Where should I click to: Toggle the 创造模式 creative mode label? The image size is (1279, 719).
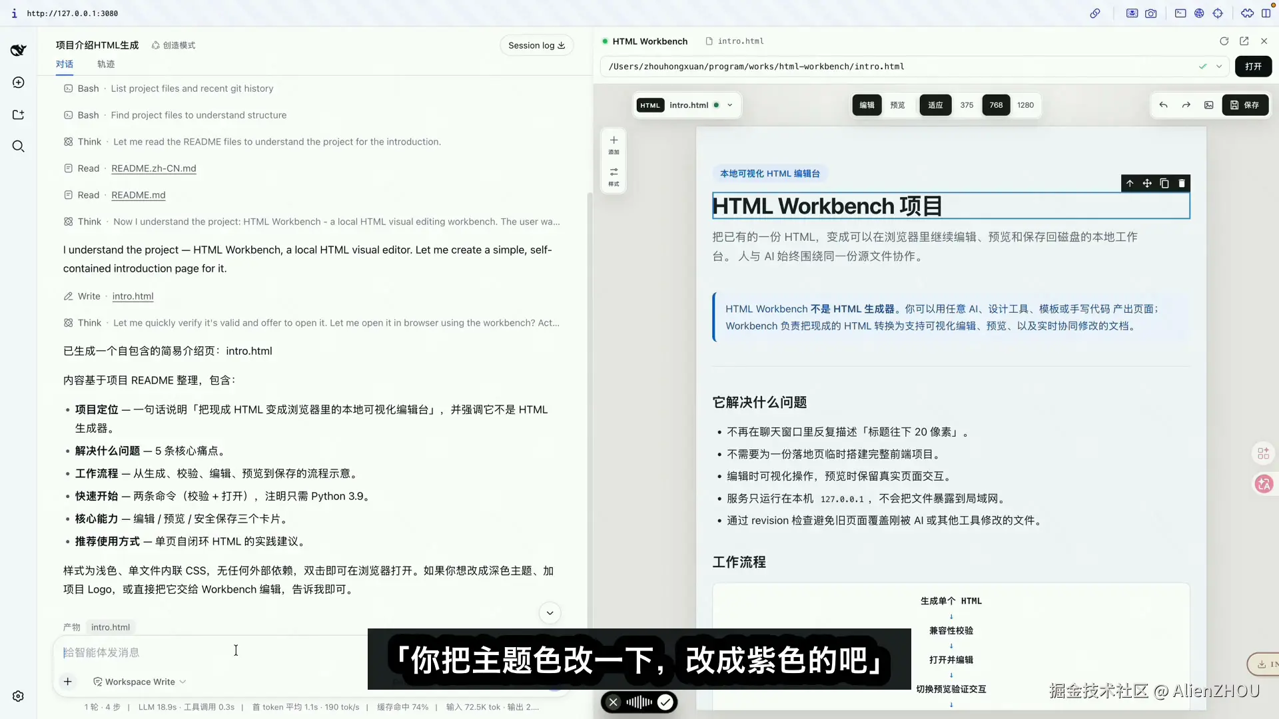pos(173,45)
